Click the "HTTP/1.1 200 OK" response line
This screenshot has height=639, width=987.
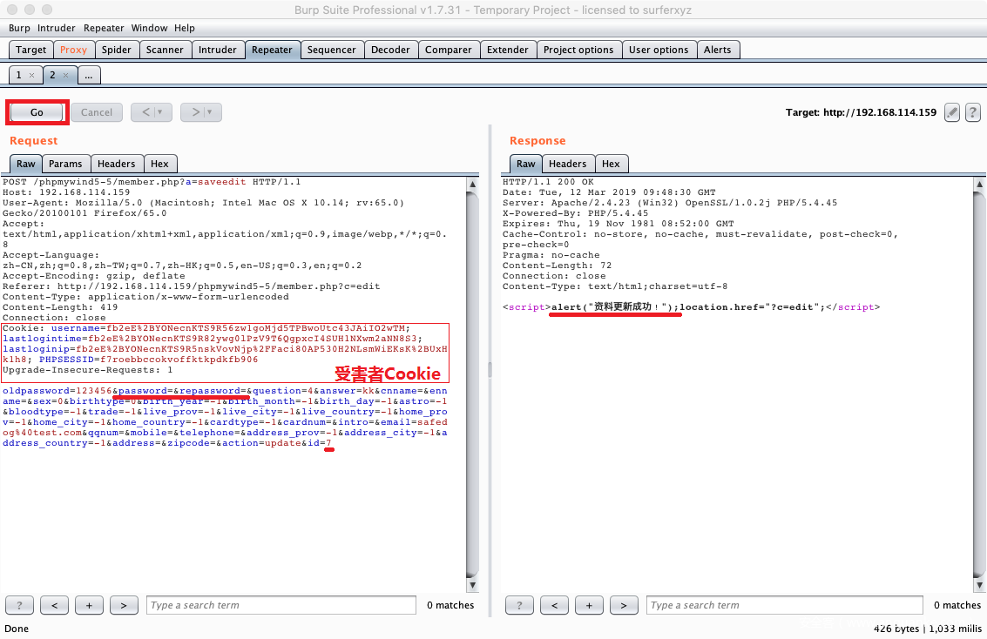tap(548, 183)
